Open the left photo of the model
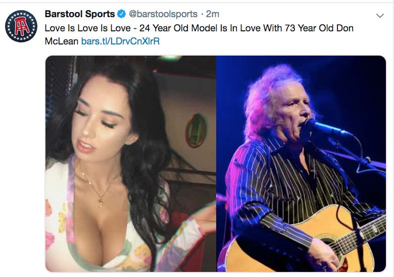Image resolution: width=394 pixels, height=277 pixels. click(131, 164)
